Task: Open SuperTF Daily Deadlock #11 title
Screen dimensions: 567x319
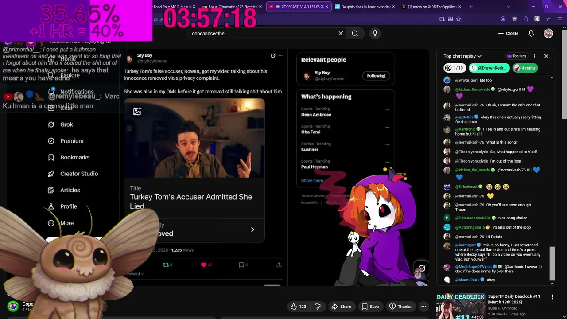Action: (514, 299)
